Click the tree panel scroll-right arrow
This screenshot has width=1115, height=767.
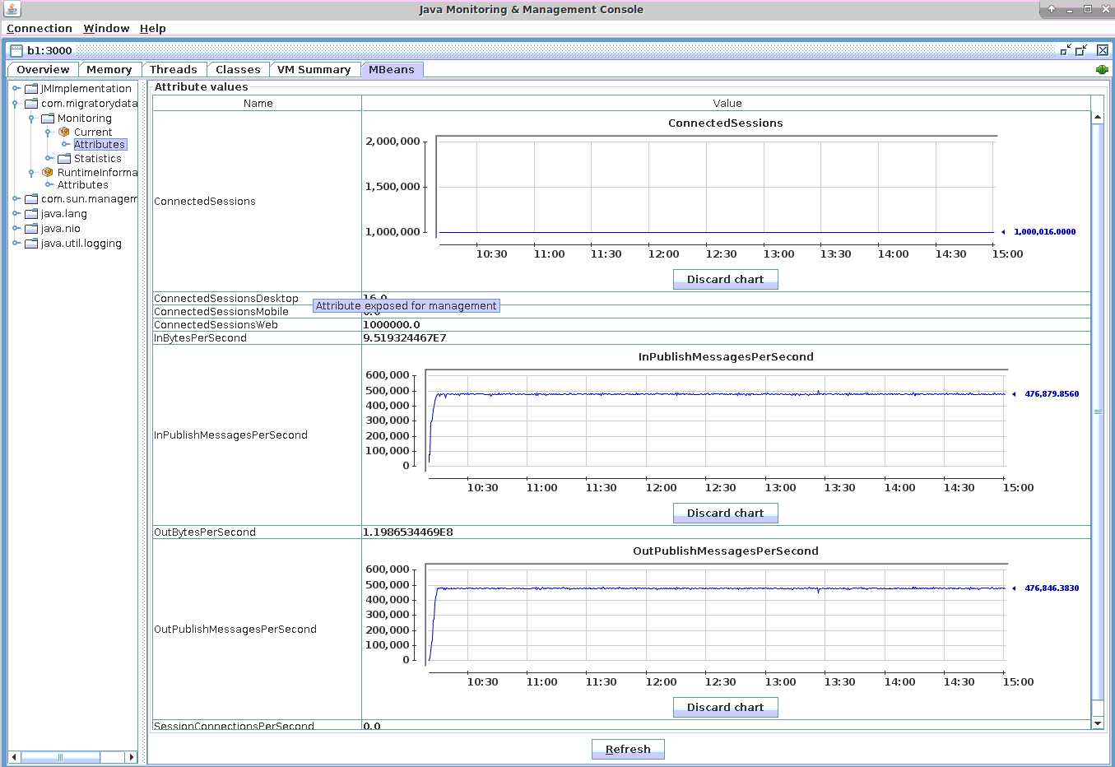pyautogui.click(x=131, y=757)
